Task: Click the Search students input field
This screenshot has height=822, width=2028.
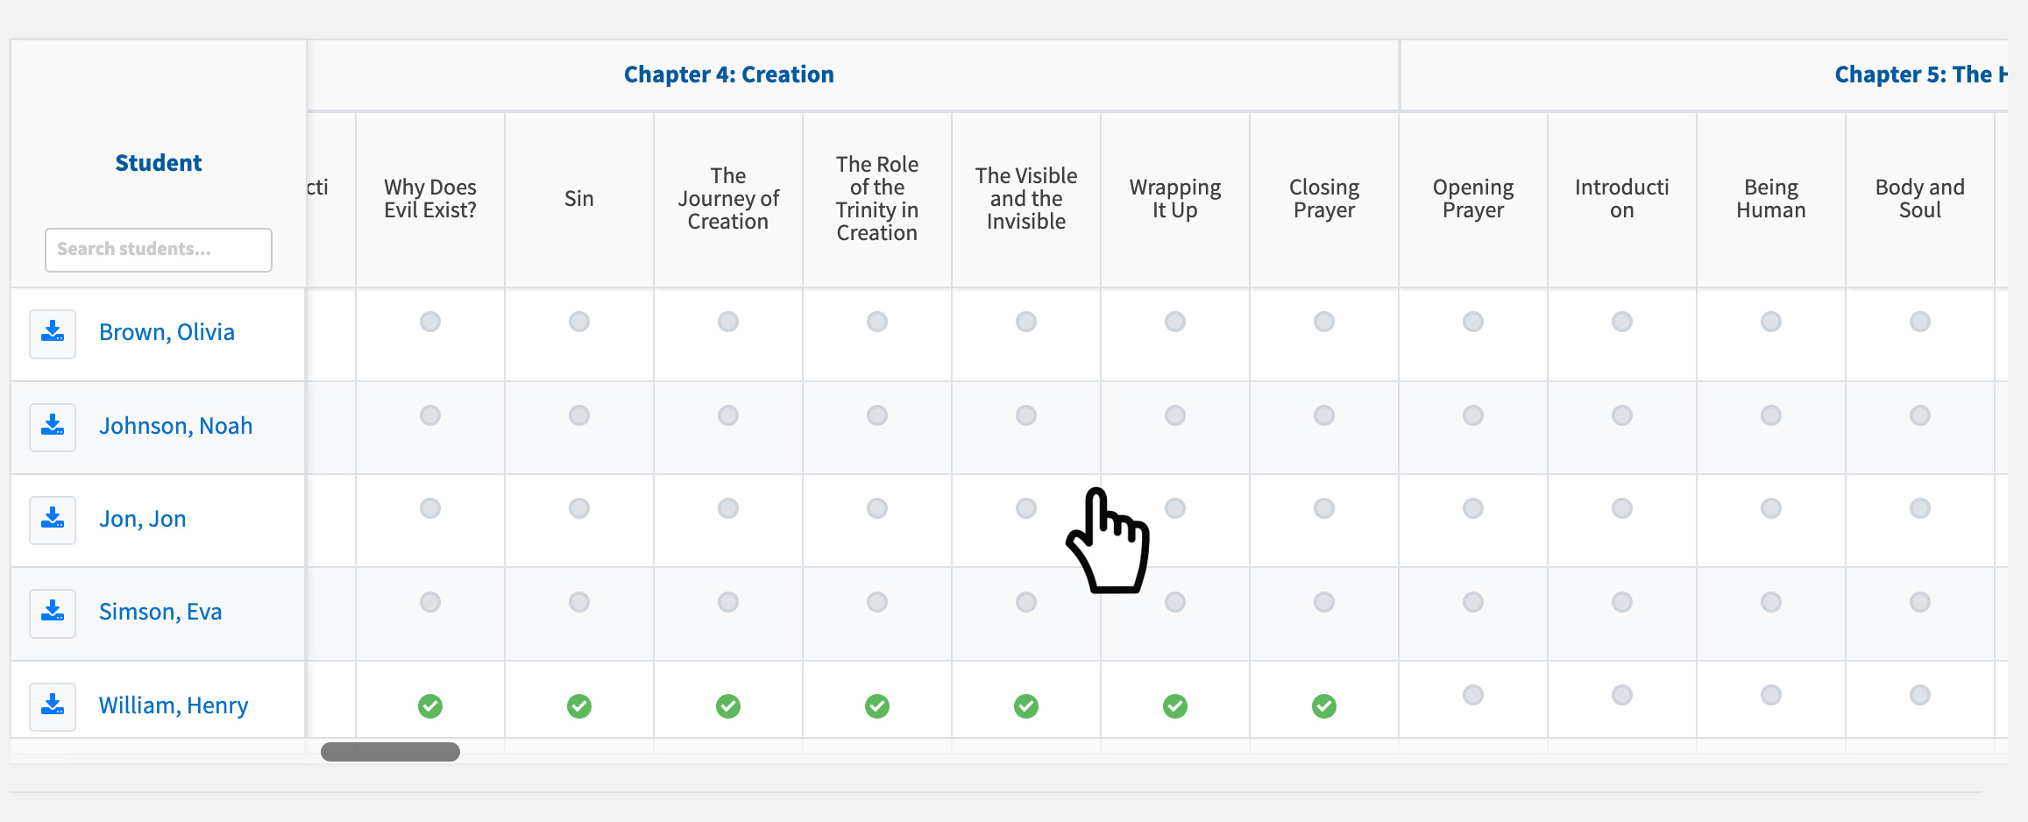Action: tap(159, 250)
